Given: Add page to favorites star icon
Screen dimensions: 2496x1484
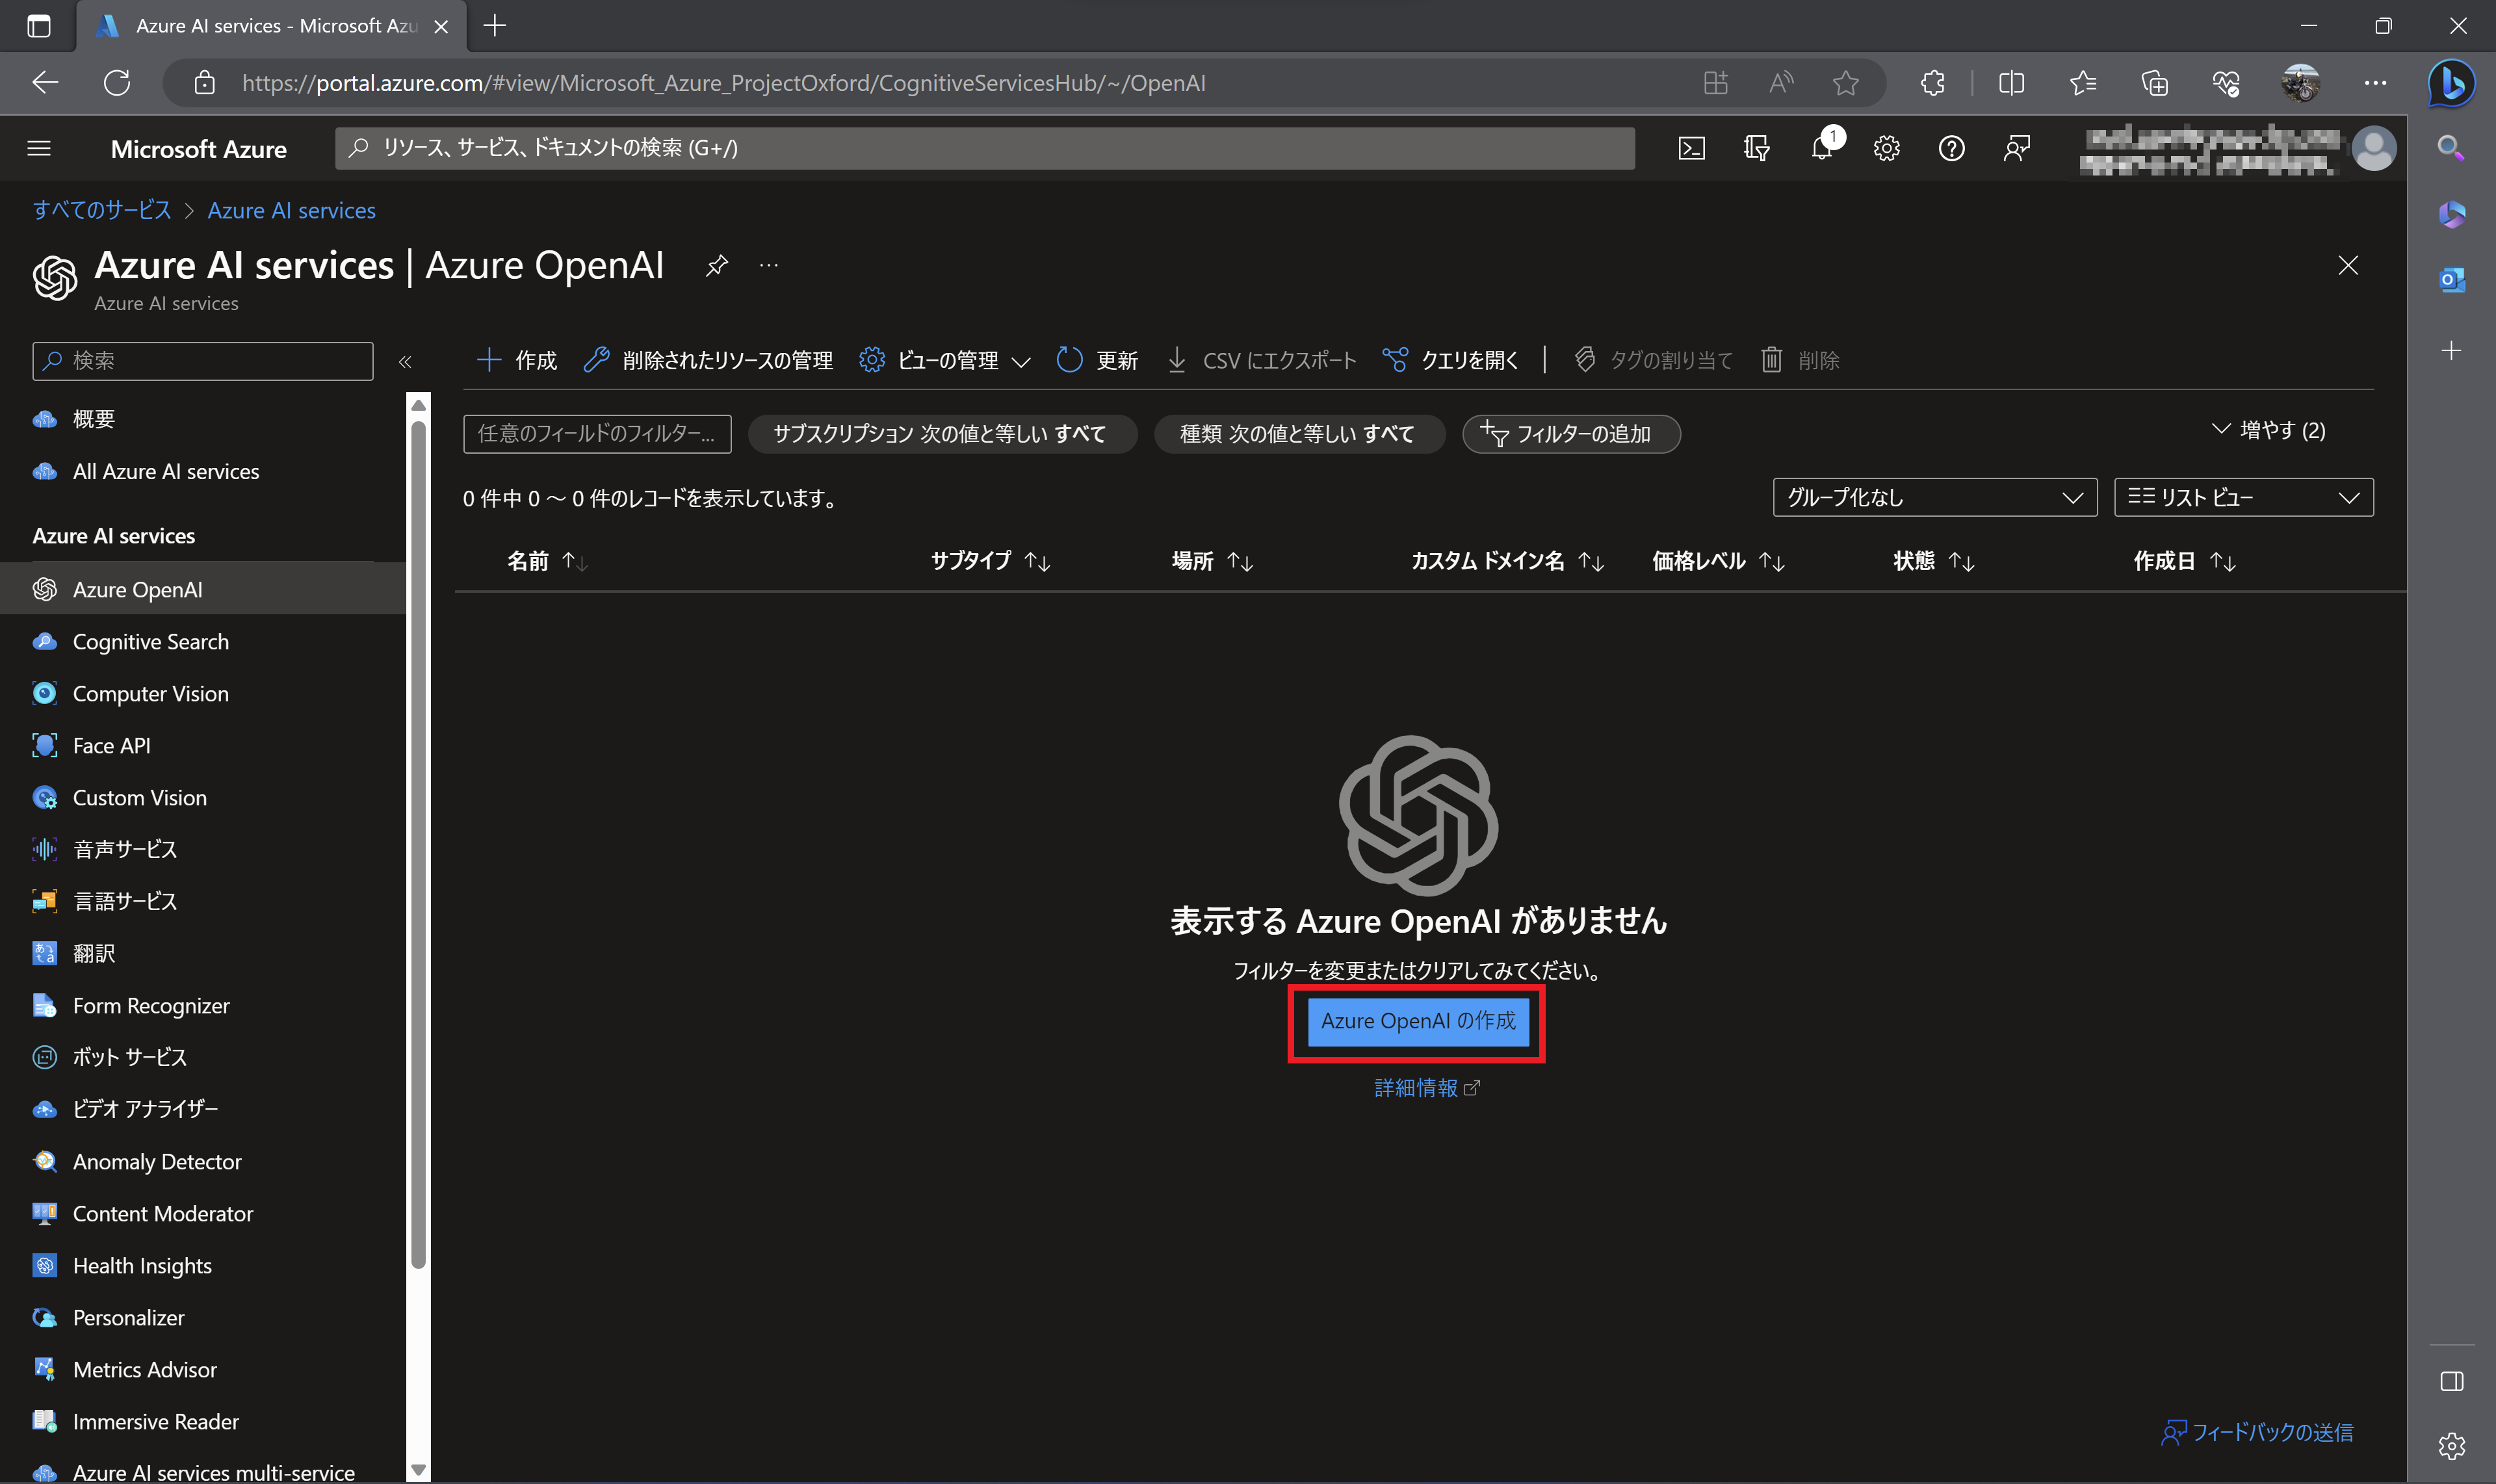Looking at the screenshot, I should 1846,83.
